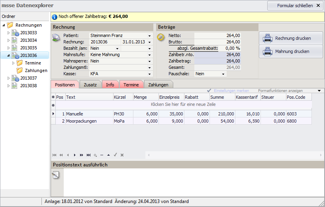Collapse invoice 2013036 tree node
325x207 pixels.
click(x=8, y=55)
